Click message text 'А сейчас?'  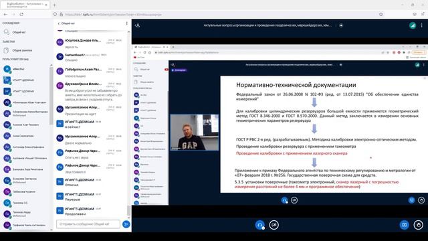72,127
